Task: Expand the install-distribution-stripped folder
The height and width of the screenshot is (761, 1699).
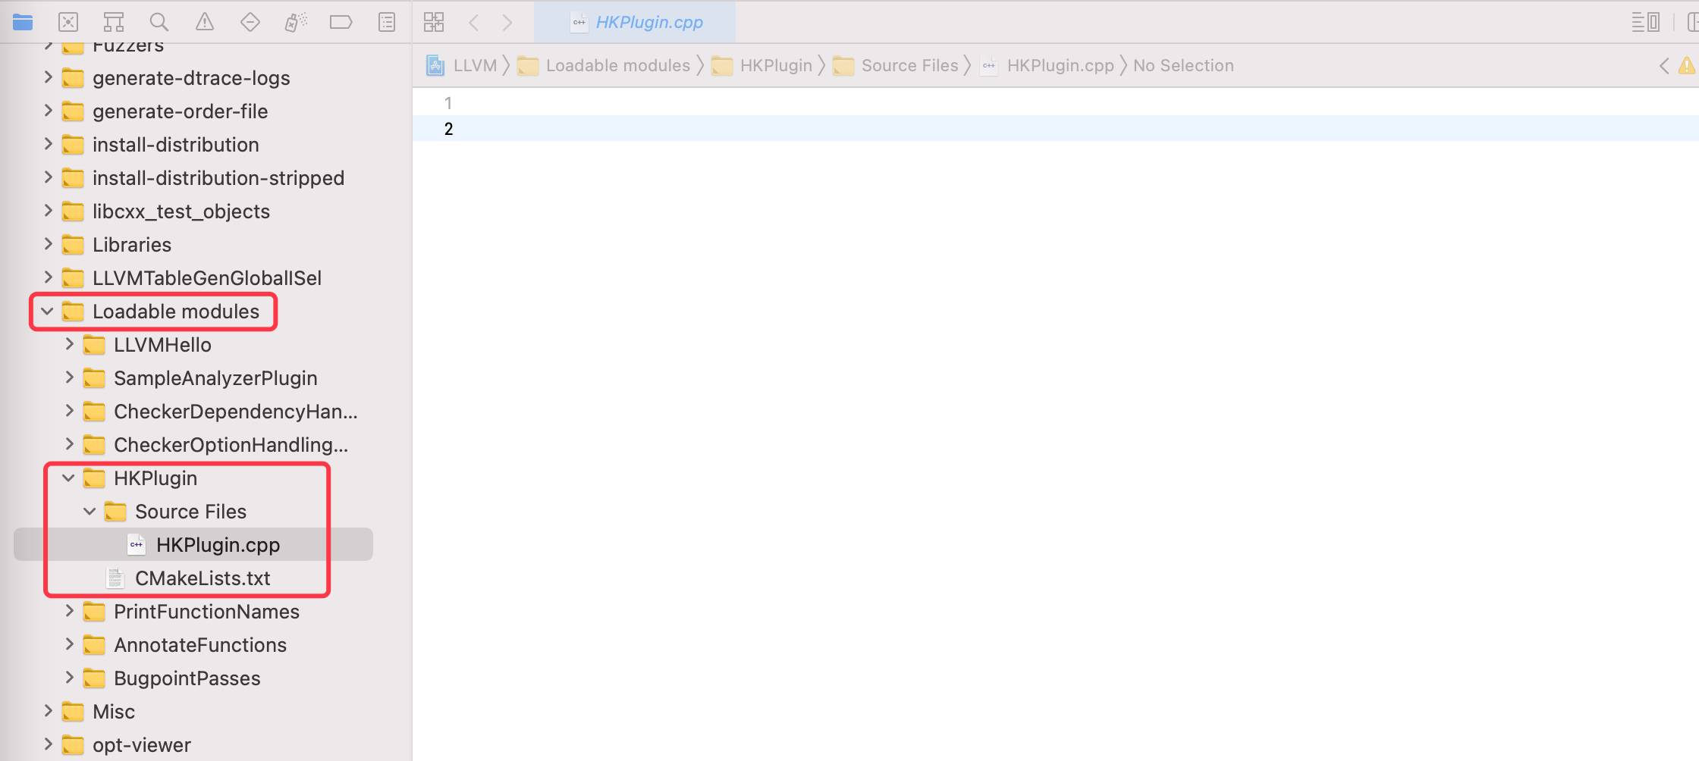Action: (x=49, y=177)
